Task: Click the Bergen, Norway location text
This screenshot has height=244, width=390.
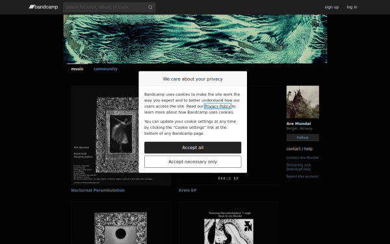Action: pyautogui.click(x=300, y=128)
